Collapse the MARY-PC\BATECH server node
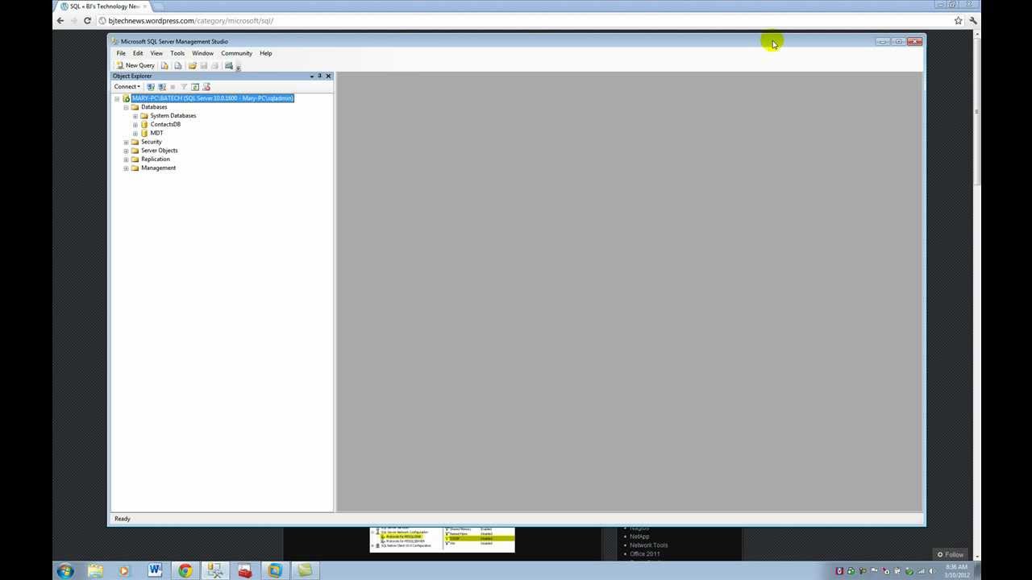 click(117, 98)
